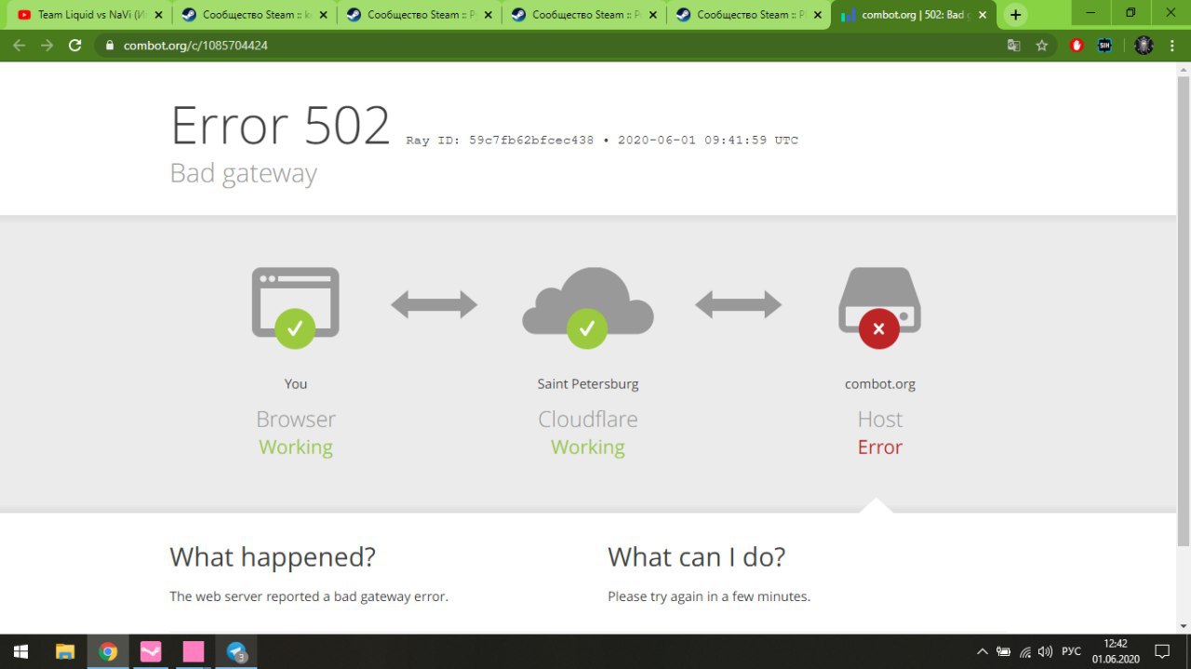The height and width of the screenshot is (669, 1191).
Task: Bookmark this page with the star icon
Action: (x=1042, y=45)
